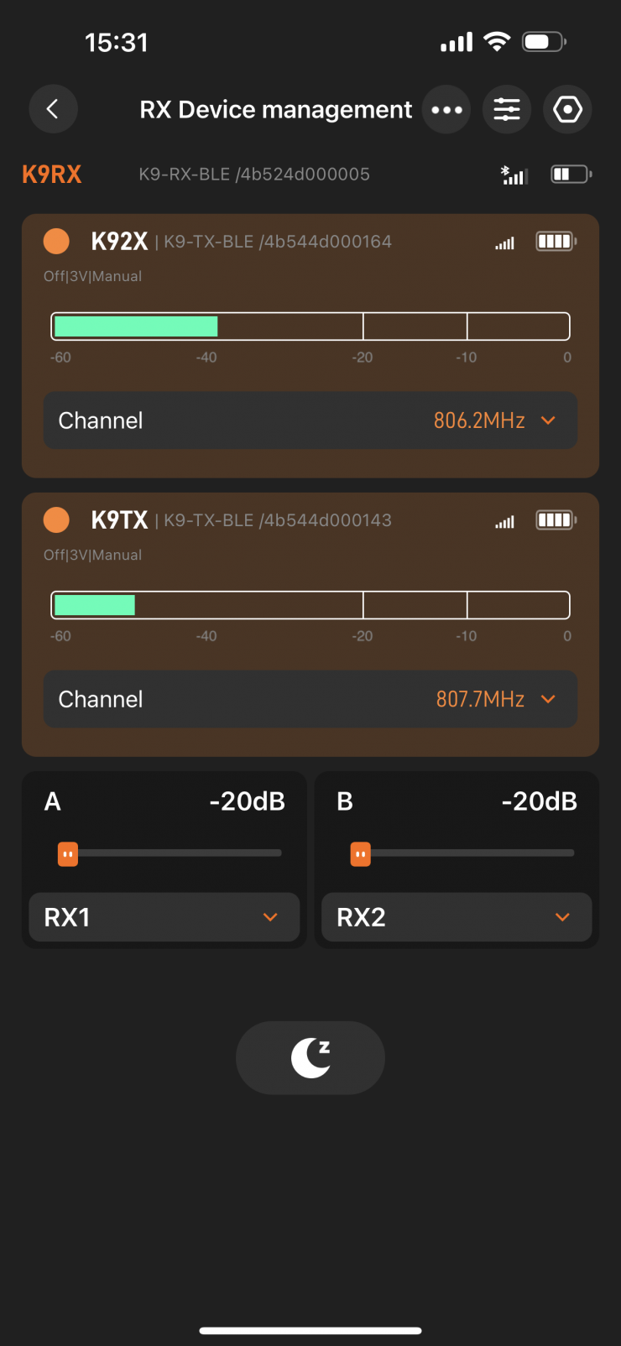Open the RX2 output dropdown
Screen dimensions: 621x1346
click(457, 917)
